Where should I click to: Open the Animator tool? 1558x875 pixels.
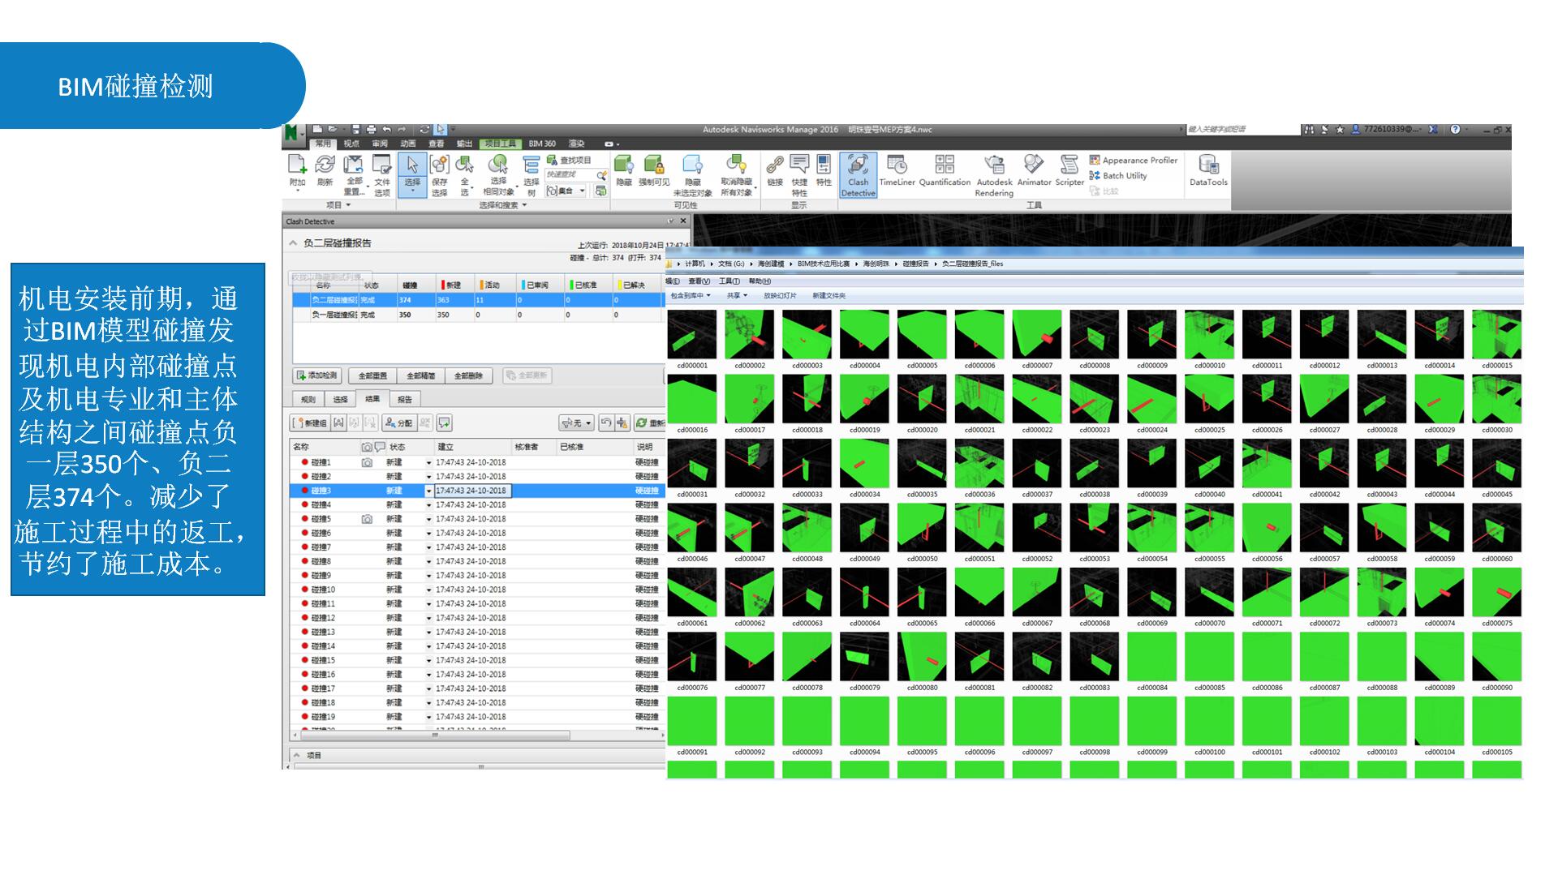point(1034,170)
